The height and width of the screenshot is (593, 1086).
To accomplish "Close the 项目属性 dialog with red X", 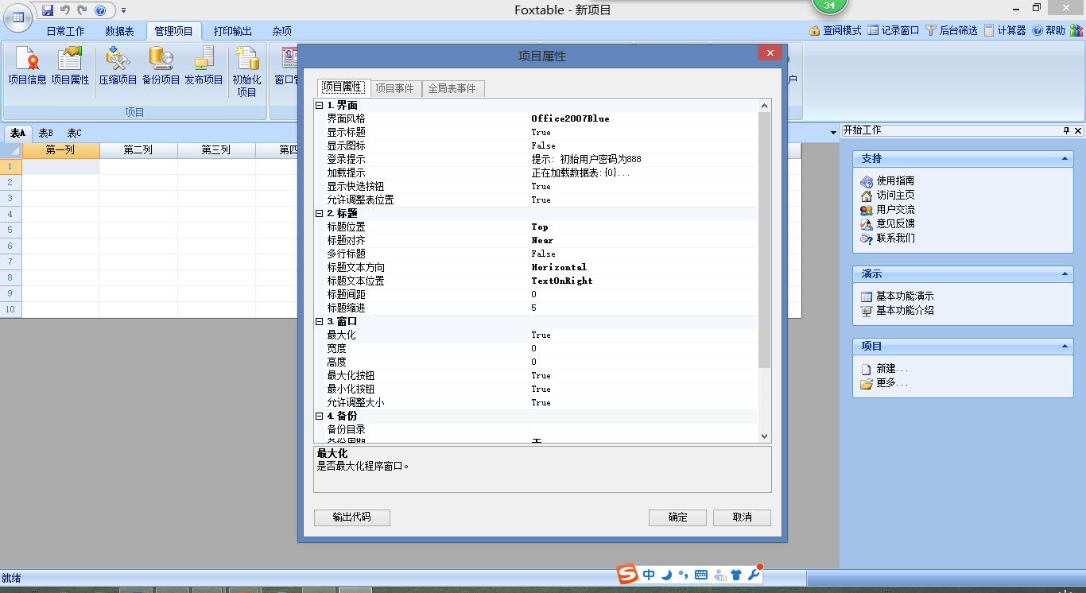I will (769, 53).
